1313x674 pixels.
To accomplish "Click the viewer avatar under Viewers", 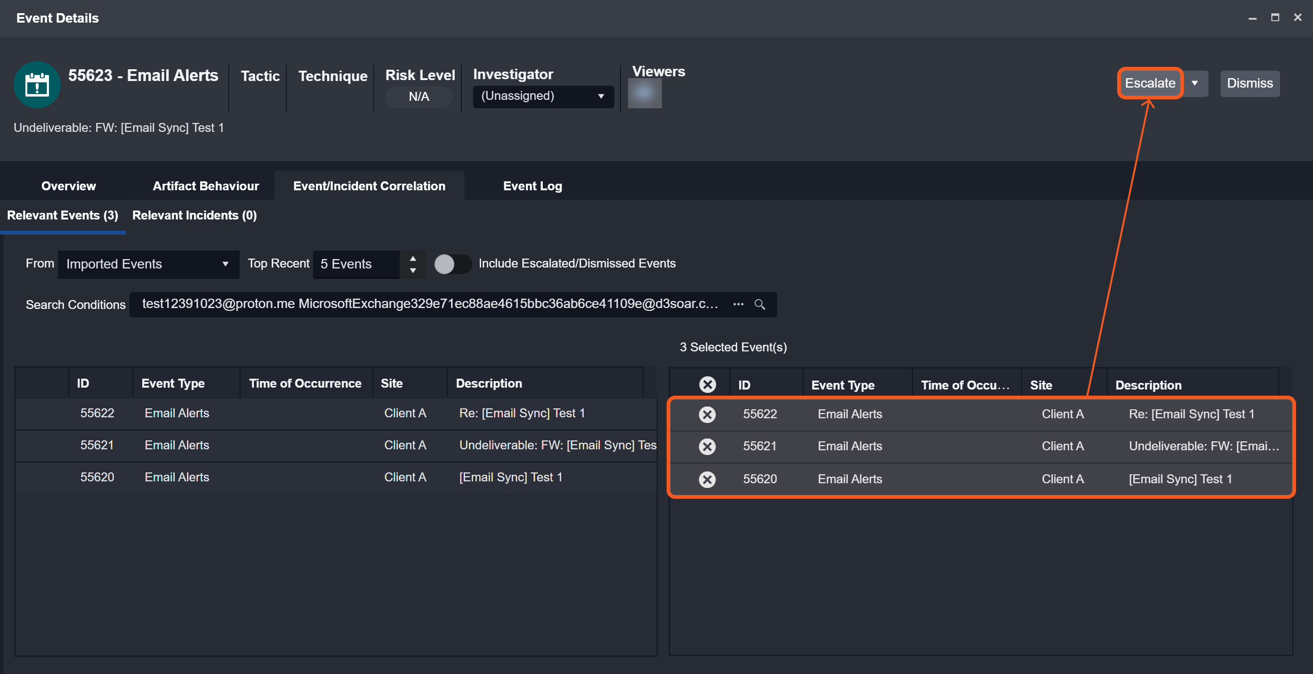I will pos(644,94).
